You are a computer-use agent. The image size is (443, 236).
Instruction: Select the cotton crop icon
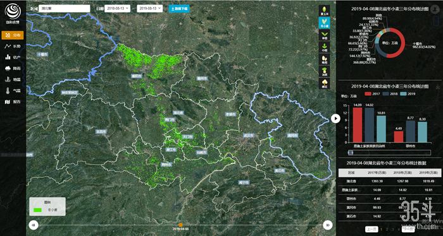click(324, 84)
